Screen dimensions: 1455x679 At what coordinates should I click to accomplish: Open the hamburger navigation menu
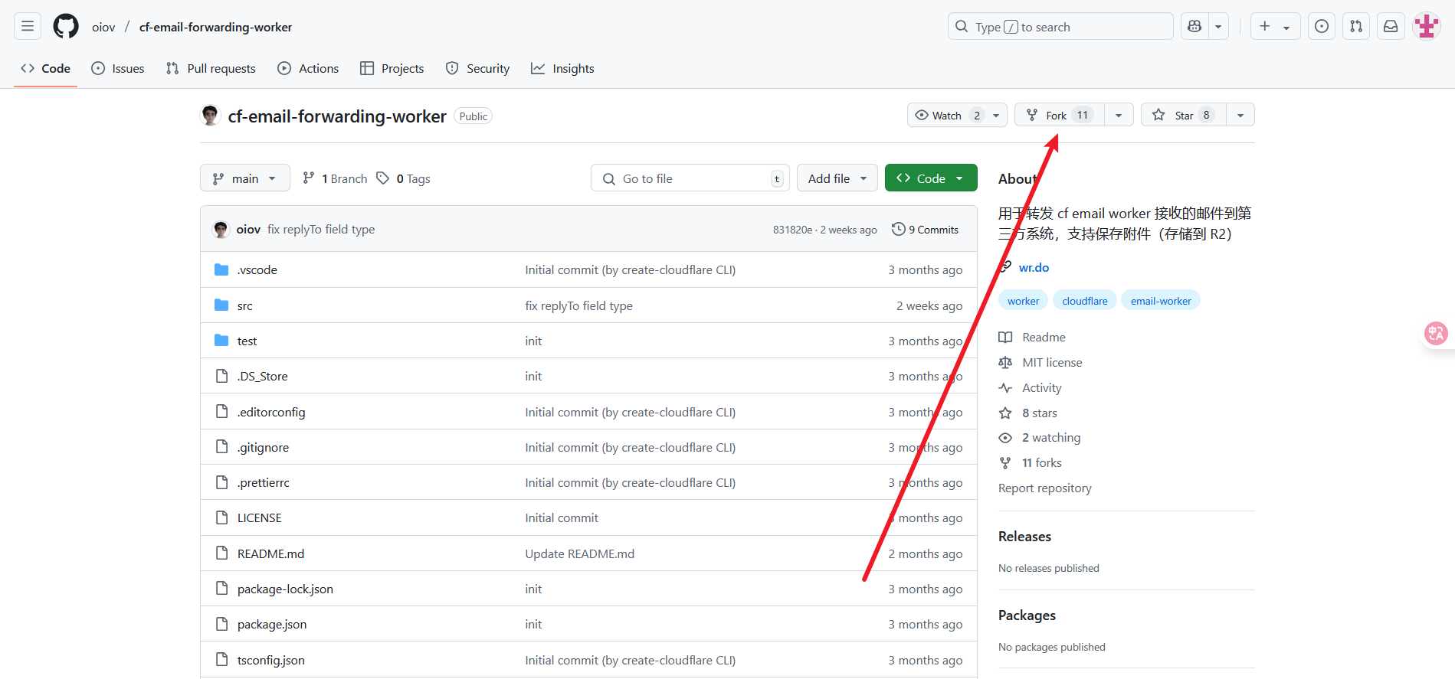(28, 27)
